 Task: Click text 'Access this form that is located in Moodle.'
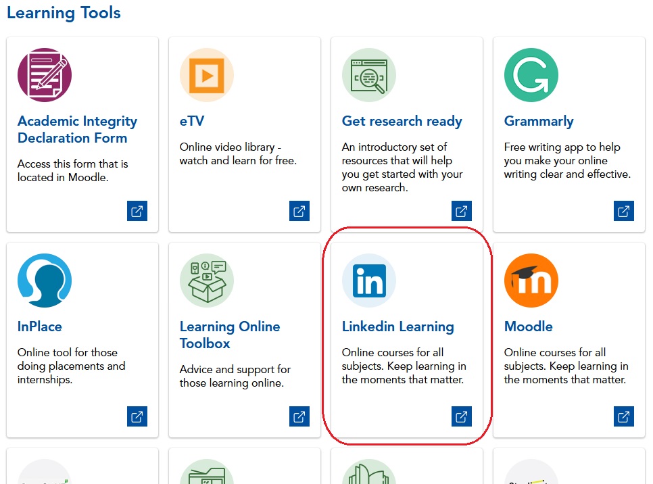(73, 171)
